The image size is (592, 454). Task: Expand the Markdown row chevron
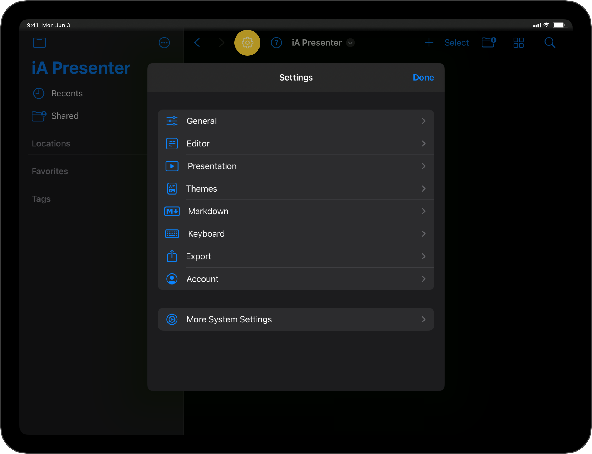point(423,211)
